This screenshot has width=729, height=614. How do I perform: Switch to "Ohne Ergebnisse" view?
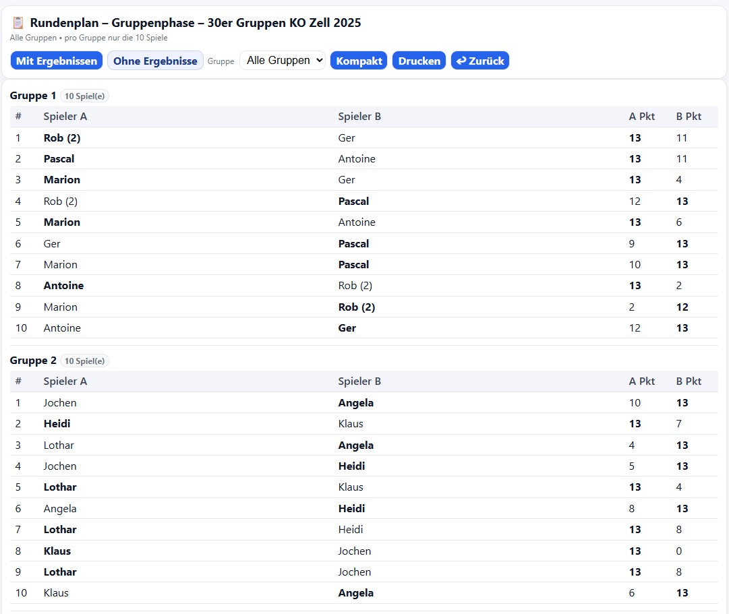pos(155,61)
